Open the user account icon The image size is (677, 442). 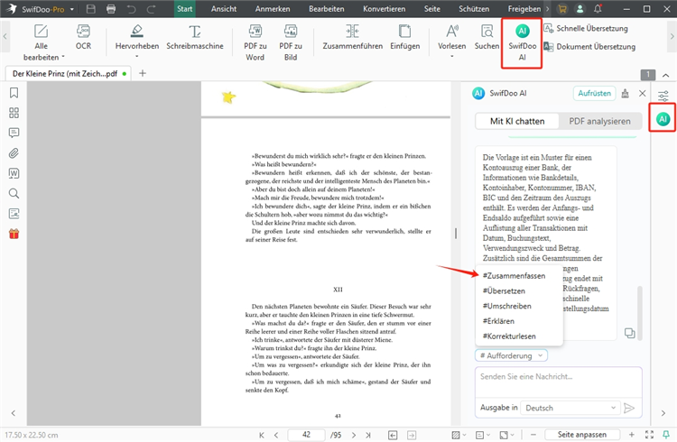580,9
